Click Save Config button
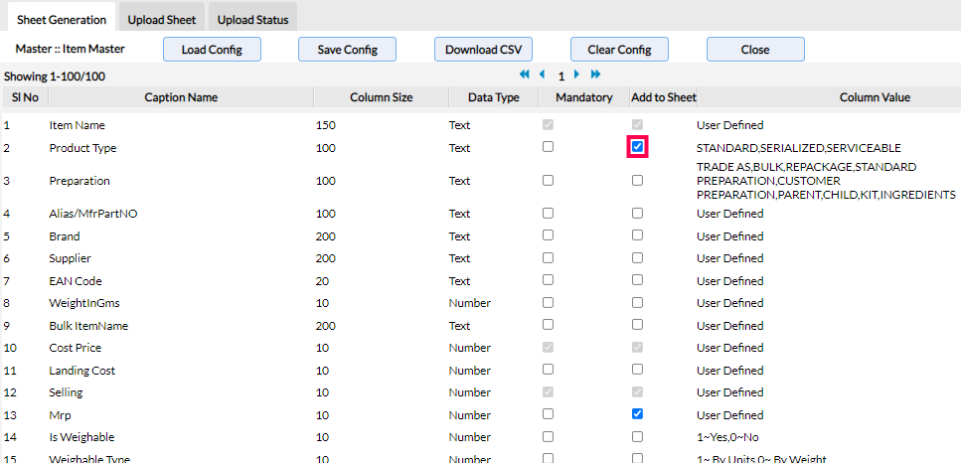Viewport: 961px width, 463px height. click(347, 50)
